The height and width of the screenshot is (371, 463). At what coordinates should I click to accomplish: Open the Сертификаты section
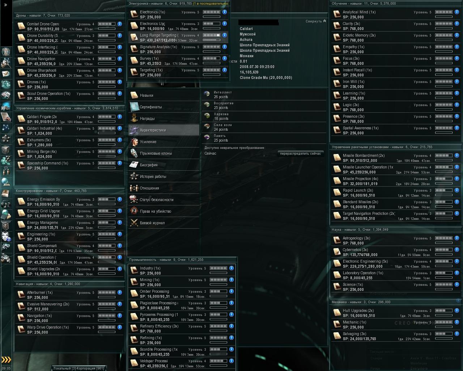pos(164,107)
